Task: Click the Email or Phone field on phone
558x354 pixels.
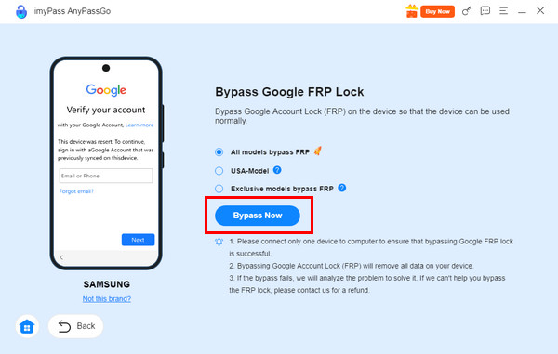Action: click(106, 176)
